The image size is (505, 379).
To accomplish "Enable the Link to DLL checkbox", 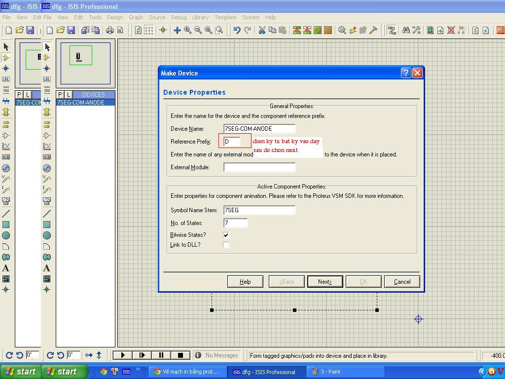I will (226, 245).
